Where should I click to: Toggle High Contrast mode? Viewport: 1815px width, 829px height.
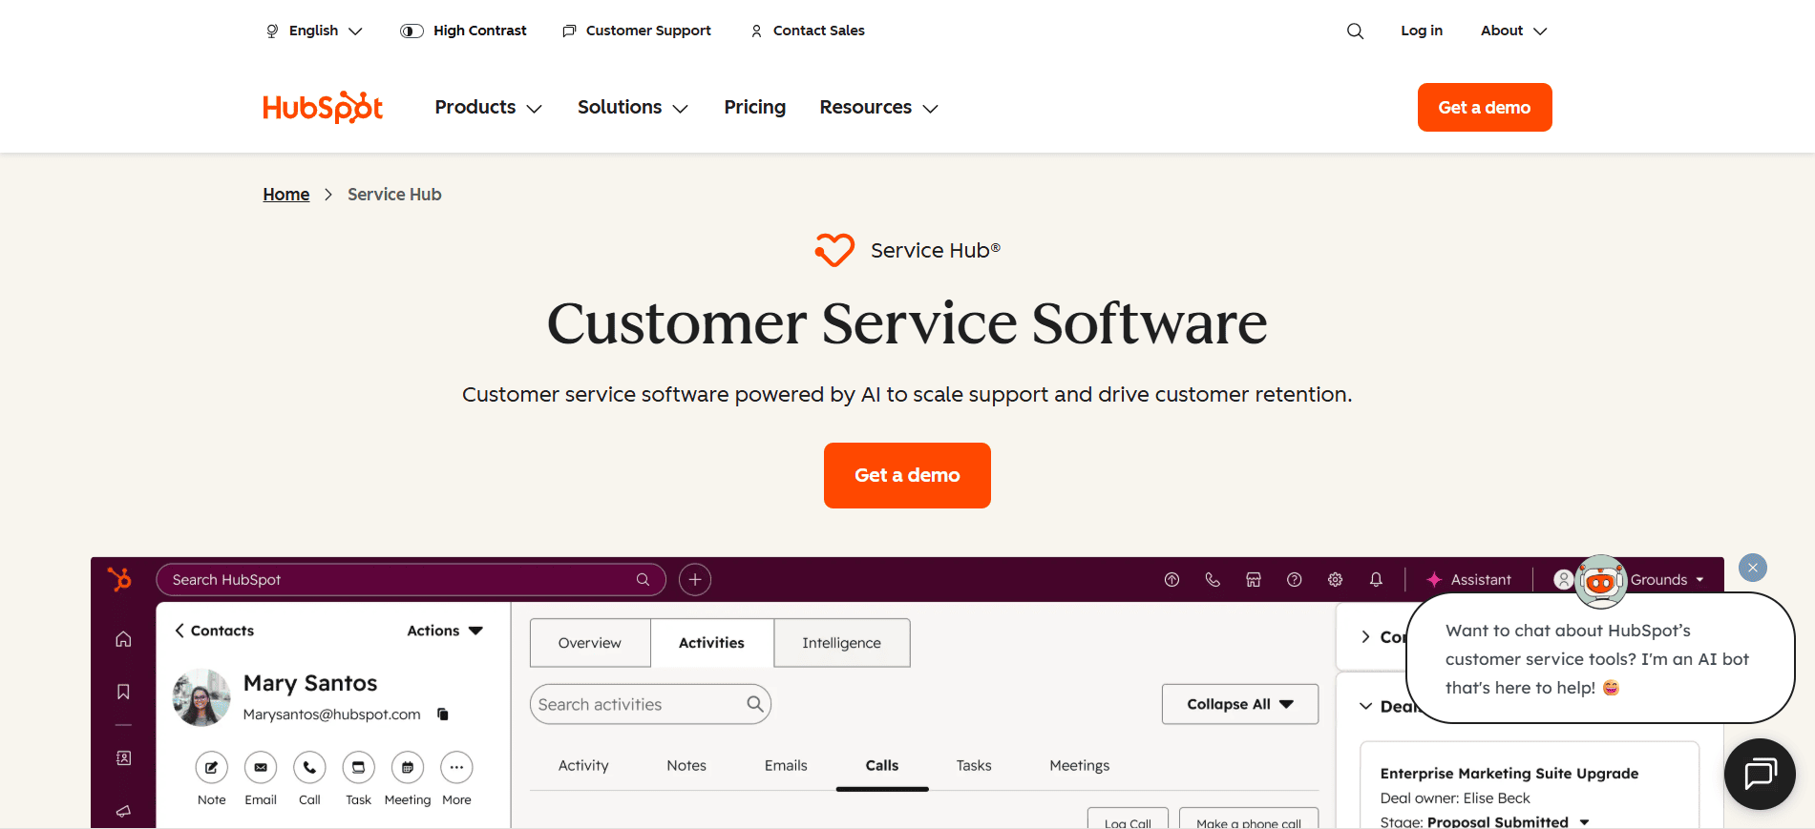pyautogui.click(x=463, y=31)
